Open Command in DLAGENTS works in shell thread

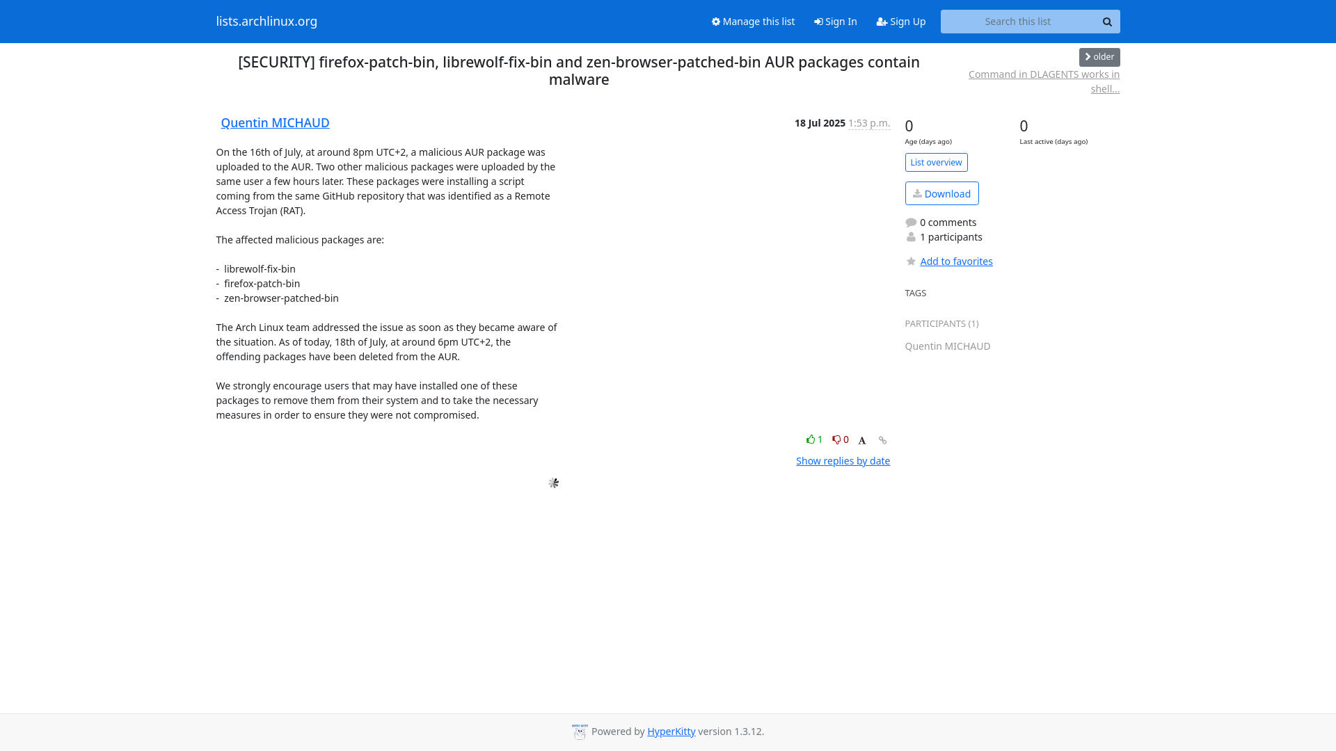click(1044, 81)
